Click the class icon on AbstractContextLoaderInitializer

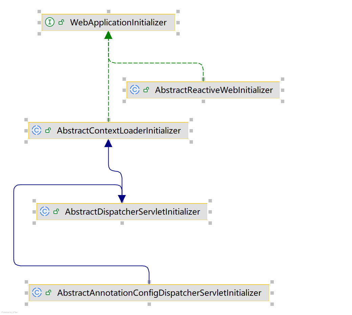[x=37, y=130]
